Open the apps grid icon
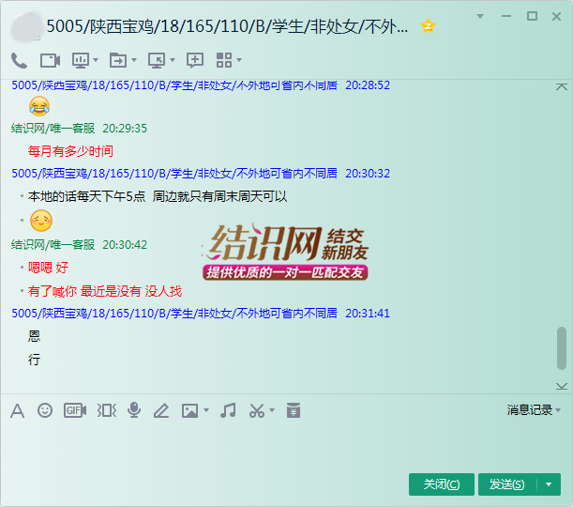The height and width of the screenshot is (507, 573). click(224, 60)
